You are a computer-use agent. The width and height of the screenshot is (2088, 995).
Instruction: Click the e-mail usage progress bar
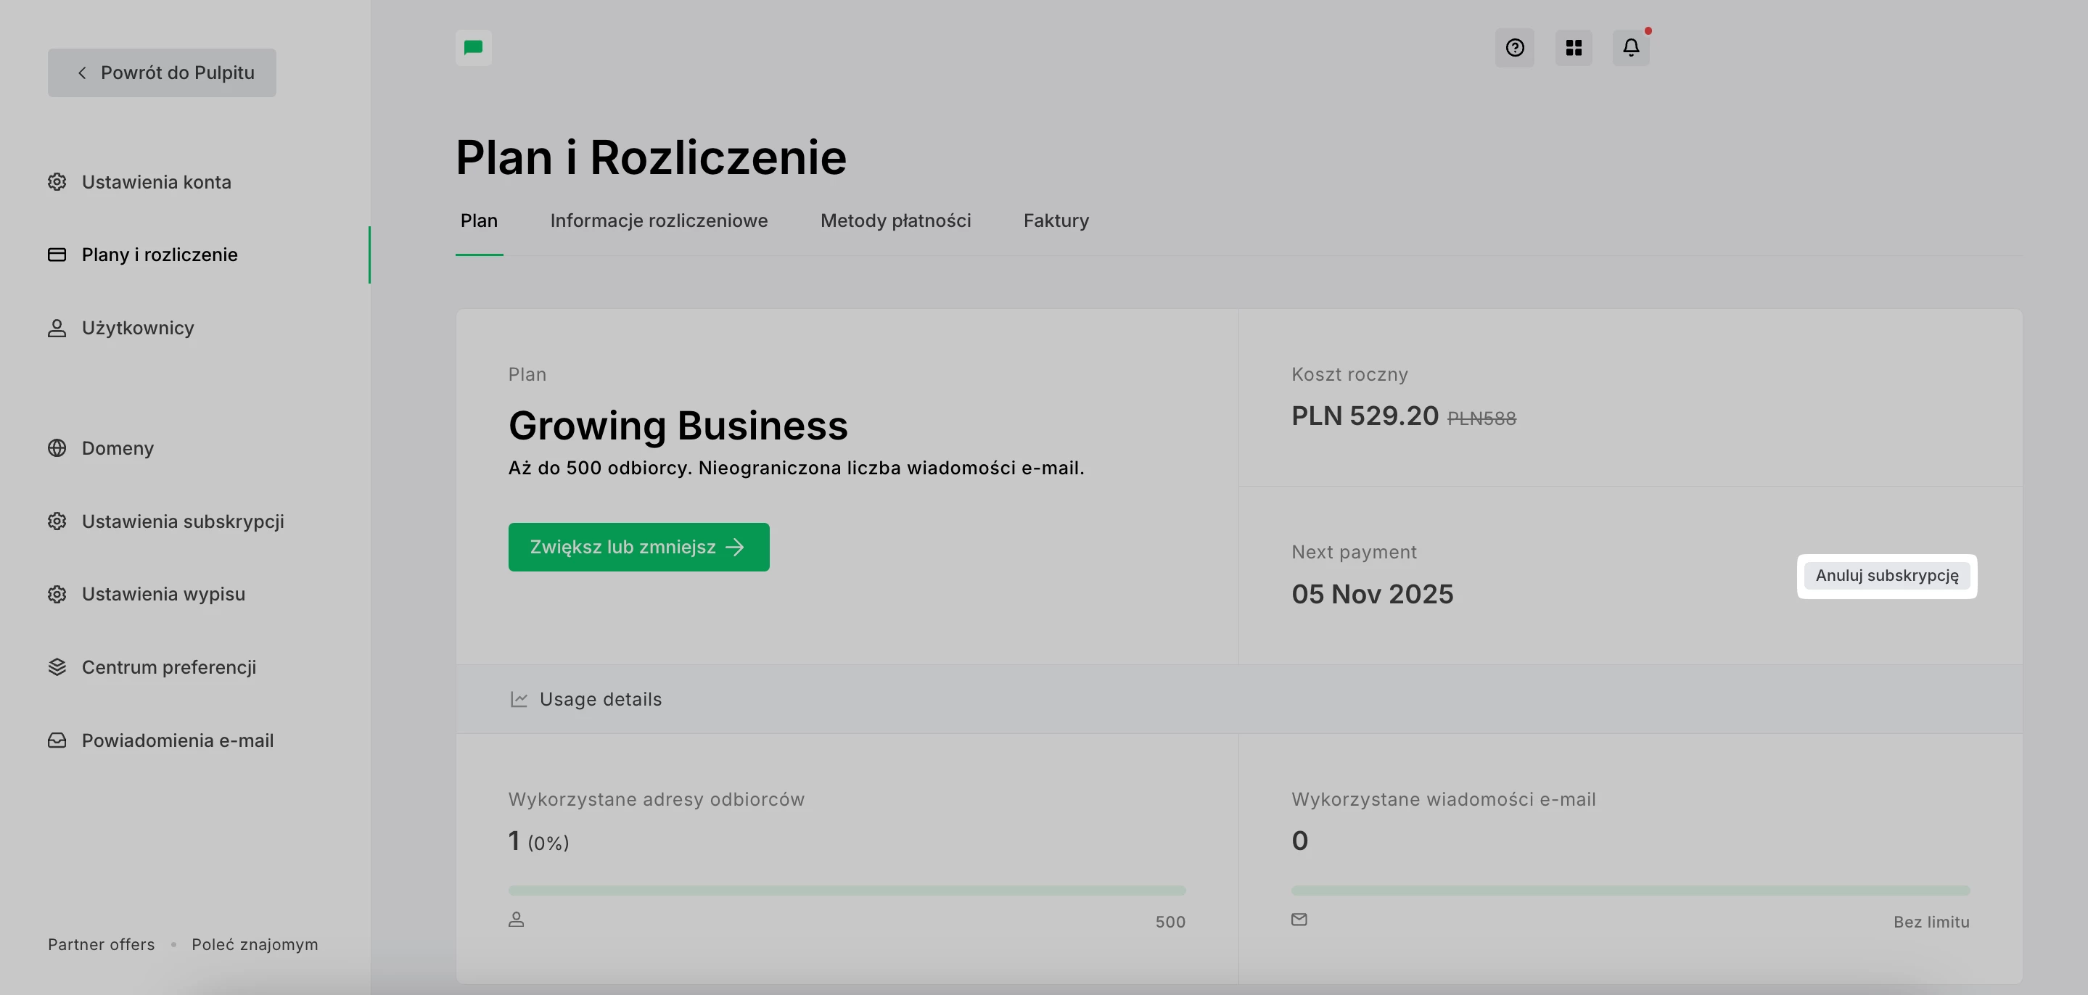tap(1630, 891)
